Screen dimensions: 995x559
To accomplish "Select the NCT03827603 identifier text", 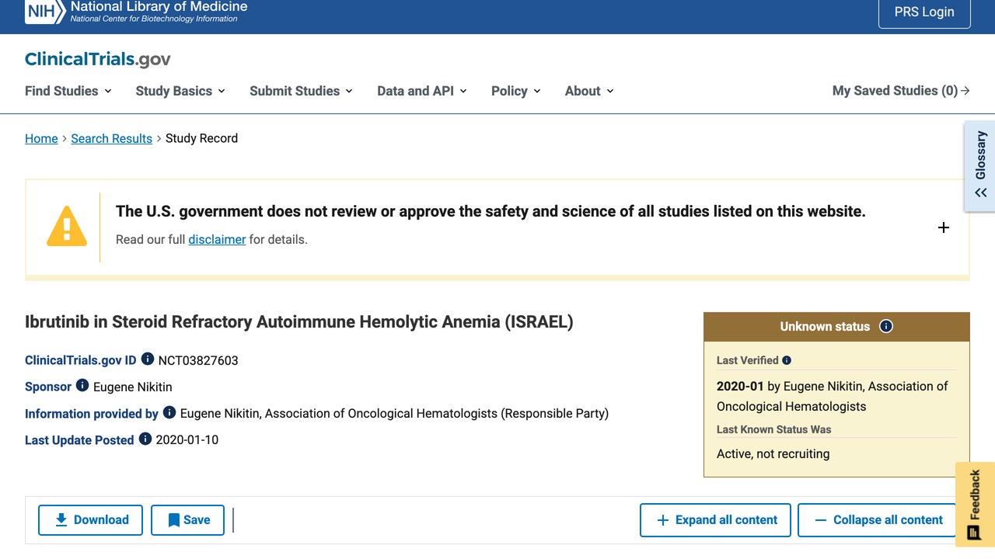I will point(198,360).
